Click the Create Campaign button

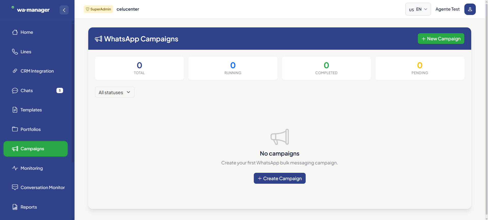280,178
